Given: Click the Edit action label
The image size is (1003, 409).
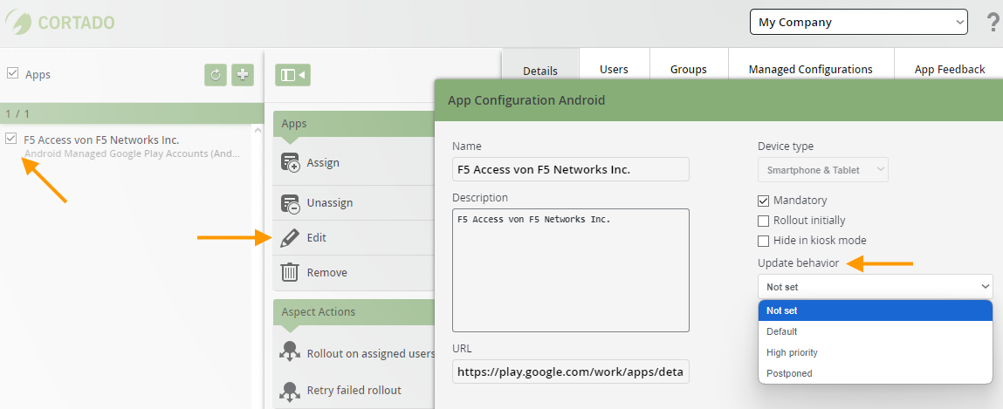Looking at the screenshot, I should pyautogui.click(x=317, y=238).
